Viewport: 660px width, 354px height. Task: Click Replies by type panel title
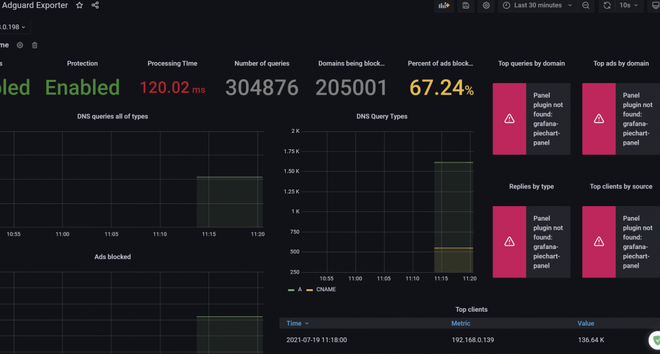point(531,186)
